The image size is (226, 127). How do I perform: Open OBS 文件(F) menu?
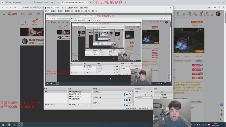pyautogui.click(x=47, y=11)
